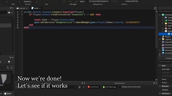Select the MaterialService icon

163,42
